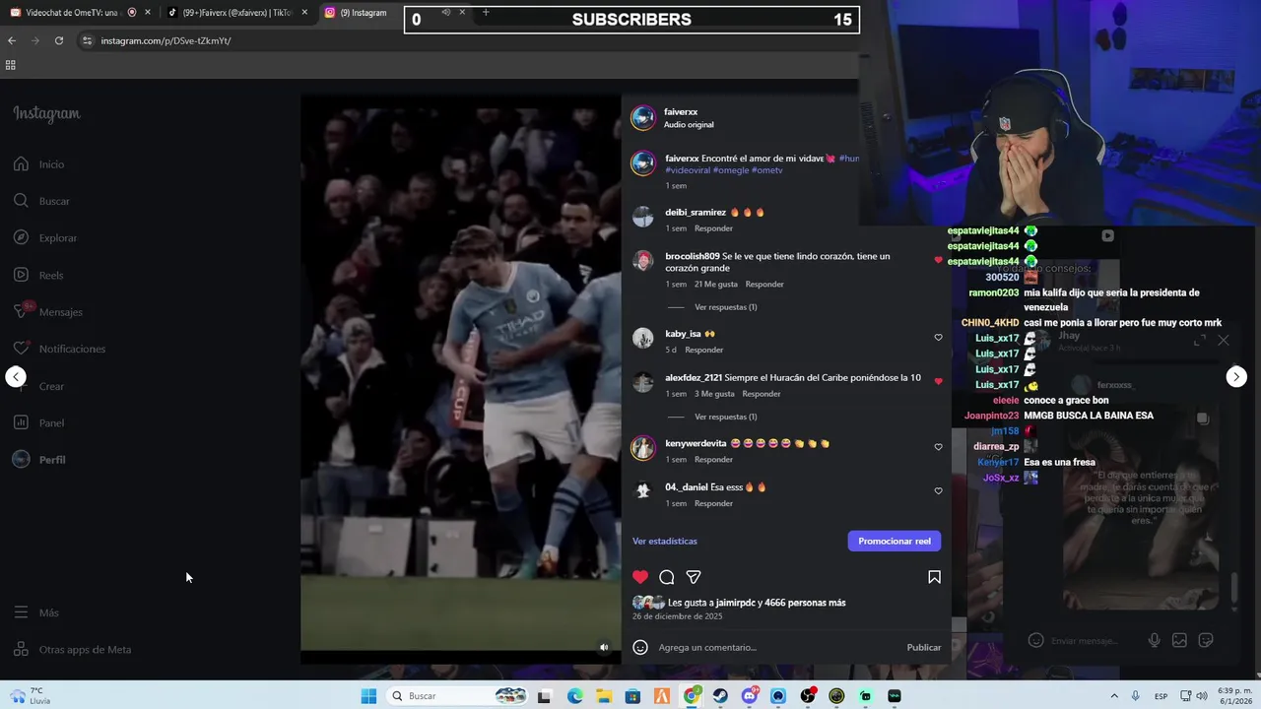Click browser back arrow
The width and height of the screenshot is (1261, 709).
12,40
